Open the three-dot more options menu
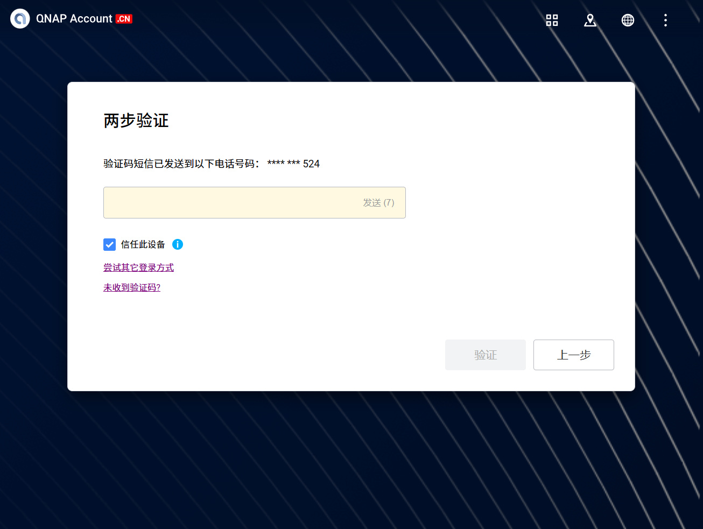 tap(665, 20)
